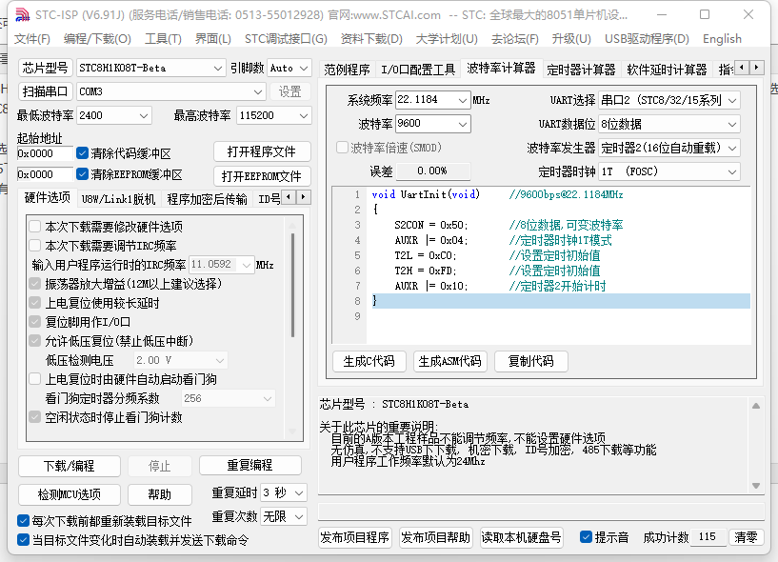Open 芯片型号 dropdown STC8H1K08T-Beta
Image resolution: width=778 pixels, height=562 pixels.
(x=151, y=68)
